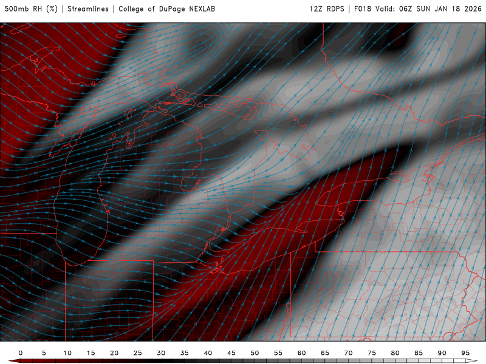
Task: Click the colorbar label '10'
Action: [67, 353]
